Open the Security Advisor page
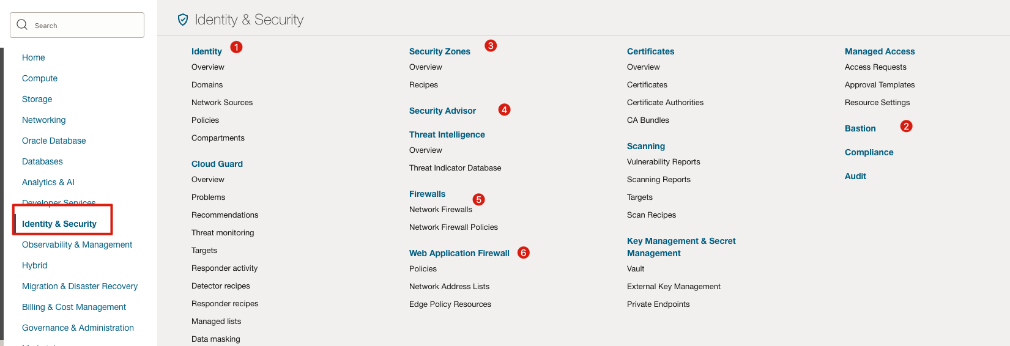Screen dimensions: 1010x346 [442, 111]
